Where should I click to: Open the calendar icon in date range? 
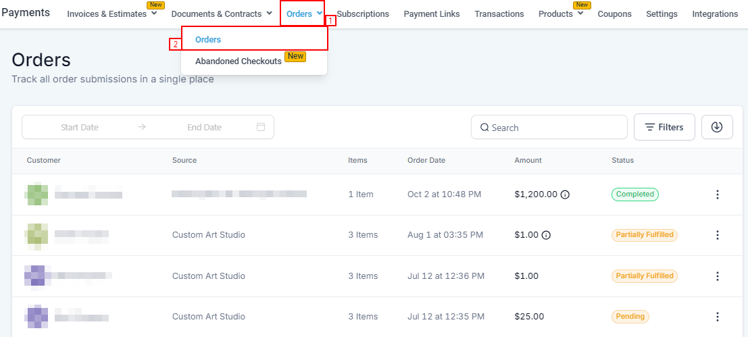(261, 127)
